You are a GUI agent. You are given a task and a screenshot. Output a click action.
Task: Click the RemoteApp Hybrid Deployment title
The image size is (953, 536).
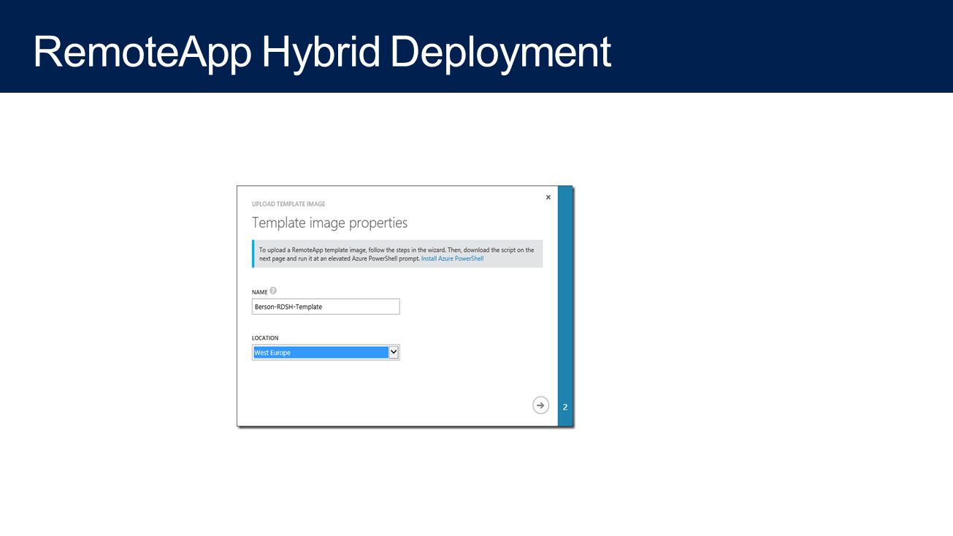coord(322,52)
